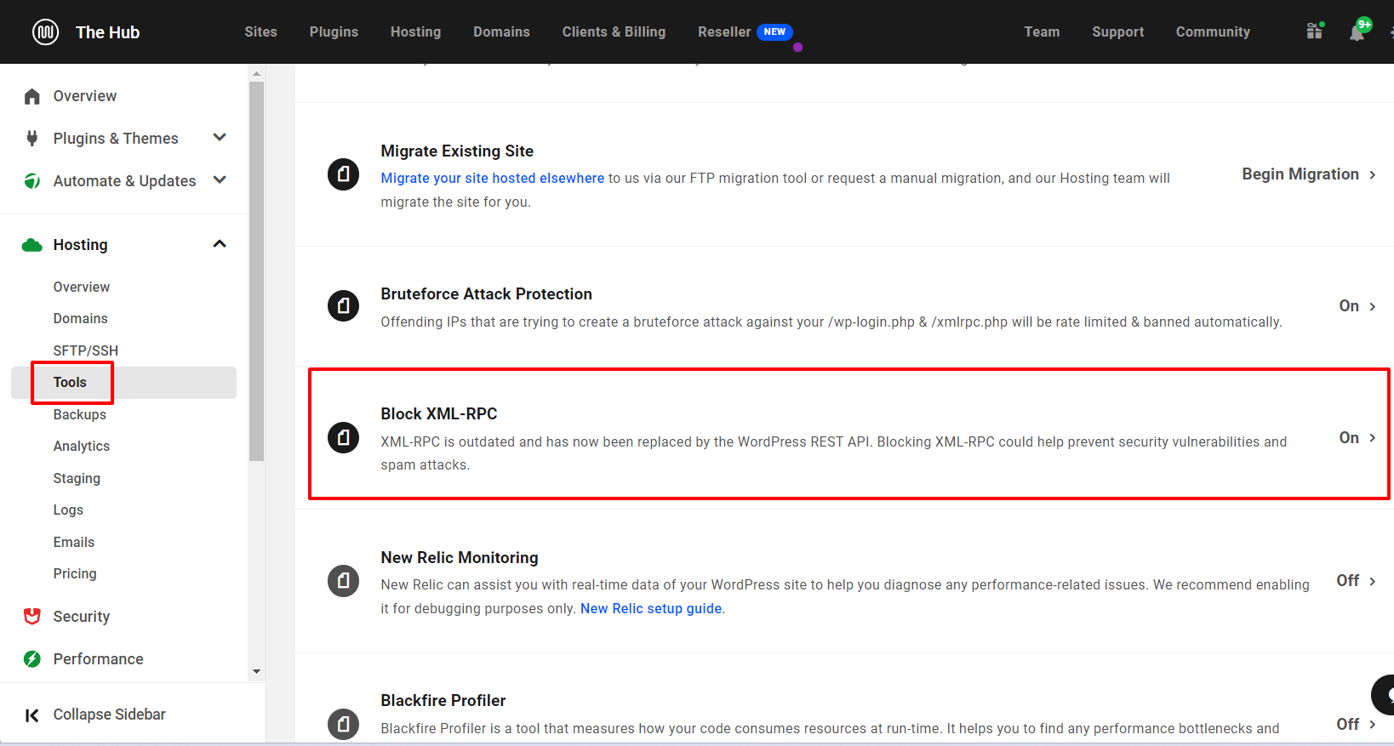Open Logs sidebar item
Screen dimensions: 1394x746
(x=68, y=510)
